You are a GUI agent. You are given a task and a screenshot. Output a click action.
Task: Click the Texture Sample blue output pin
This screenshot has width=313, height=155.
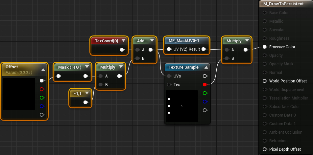(205, 102)
